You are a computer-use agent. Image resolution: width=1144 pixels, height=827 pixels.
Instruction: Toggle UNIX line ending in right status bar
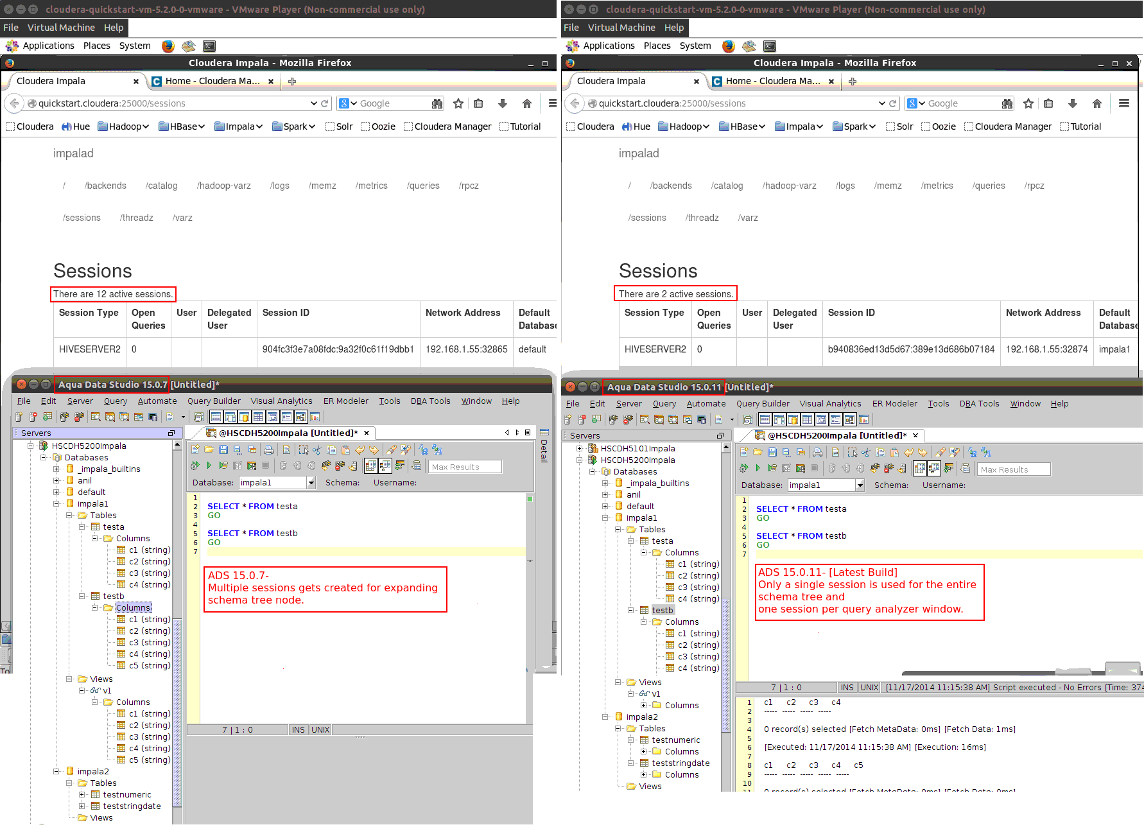click(869, 688)
